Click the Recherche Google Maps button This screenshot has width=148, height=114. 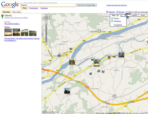86,5
